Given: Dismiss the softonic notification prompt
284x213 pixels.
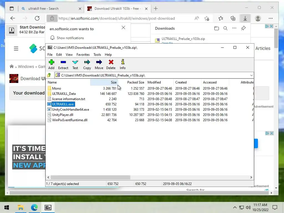Looking at the screenshot, I should 123,27.
